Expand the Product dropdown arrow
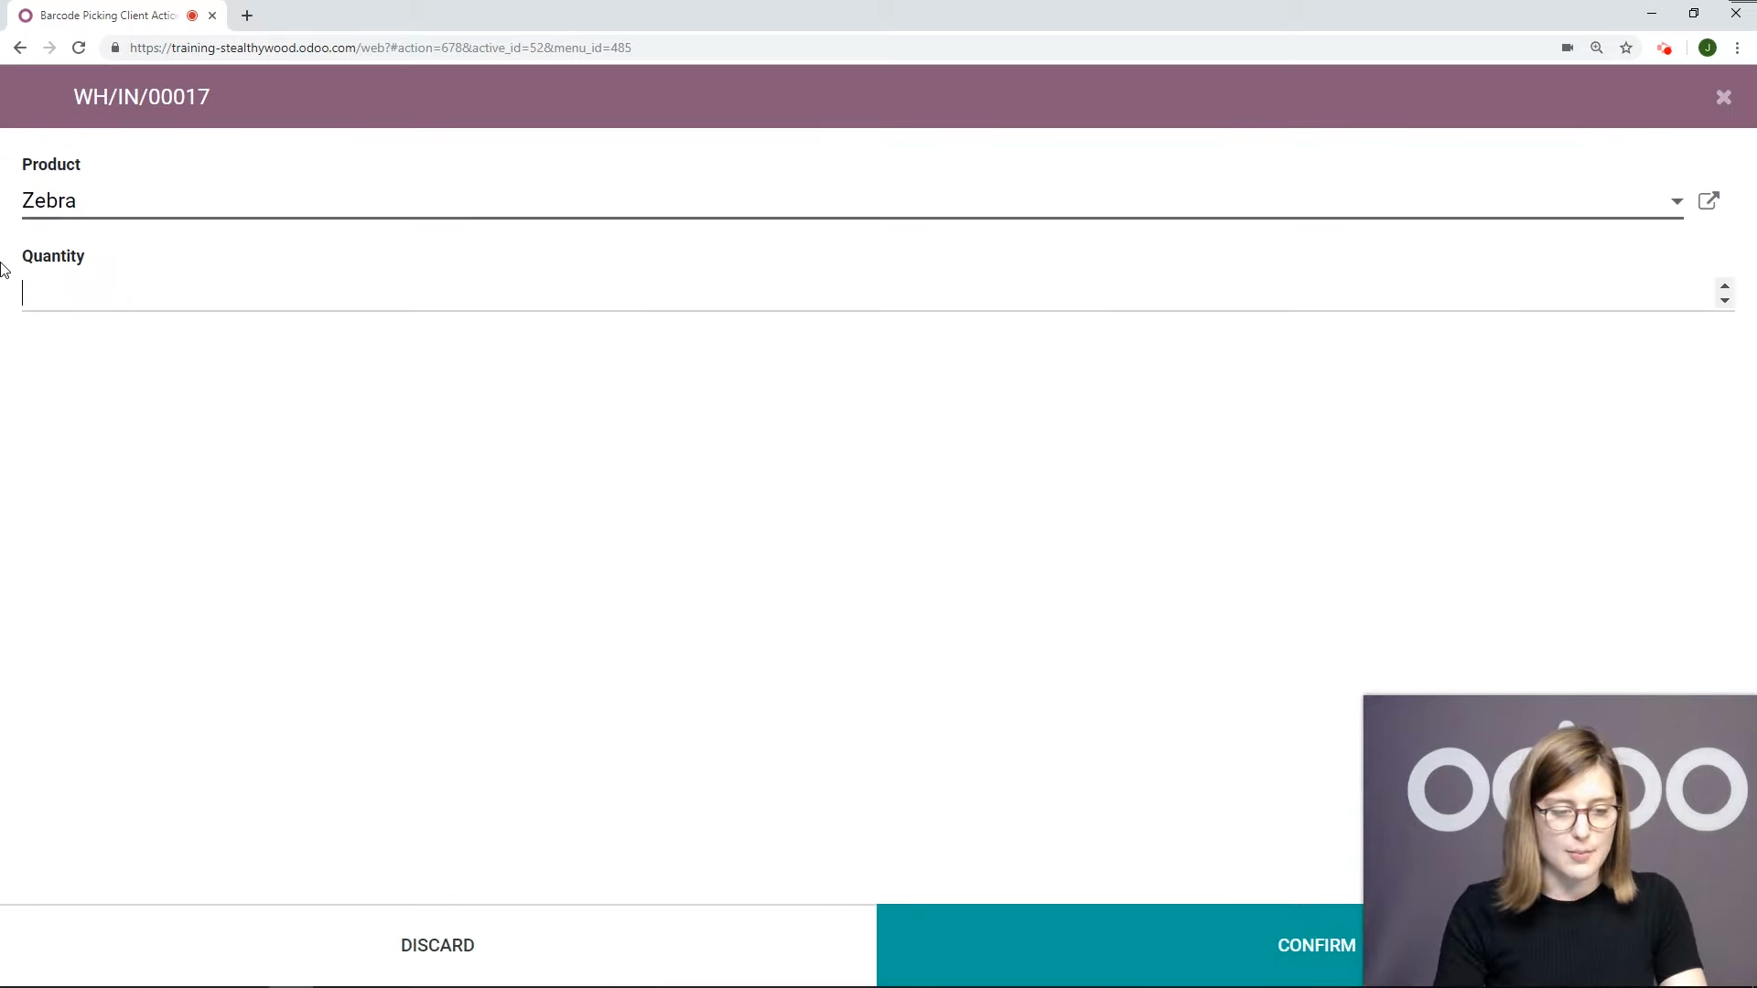This screenshot has width=1757, height=988. [1676, 201]
